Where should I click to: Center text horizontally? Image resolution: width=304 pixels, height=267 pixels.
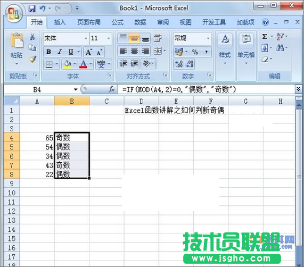pos(134,51)
